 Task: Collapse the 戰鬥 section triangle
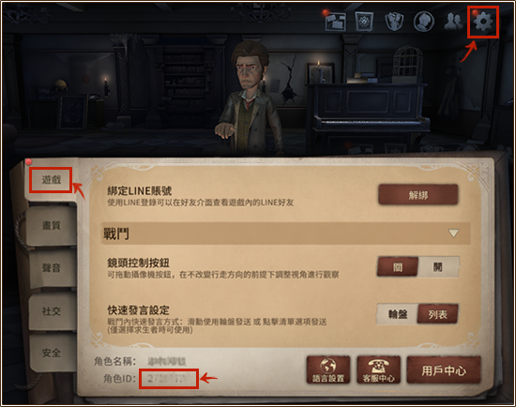click(x=454, y=234)
